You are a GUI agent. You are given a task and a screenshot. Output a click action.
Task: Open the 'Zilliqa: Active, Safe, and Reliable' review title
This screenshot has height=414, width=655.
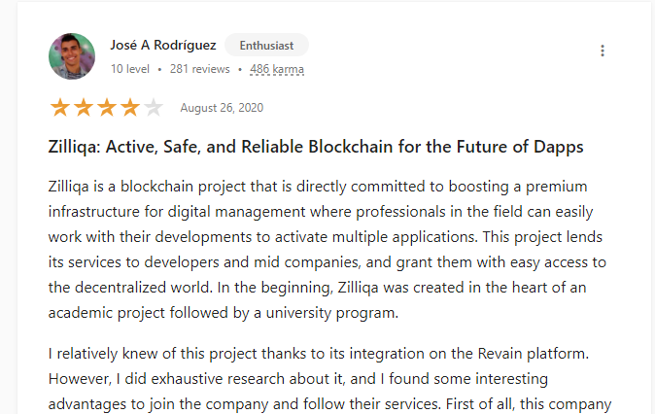pyautogui.click(x=316, y=148)
